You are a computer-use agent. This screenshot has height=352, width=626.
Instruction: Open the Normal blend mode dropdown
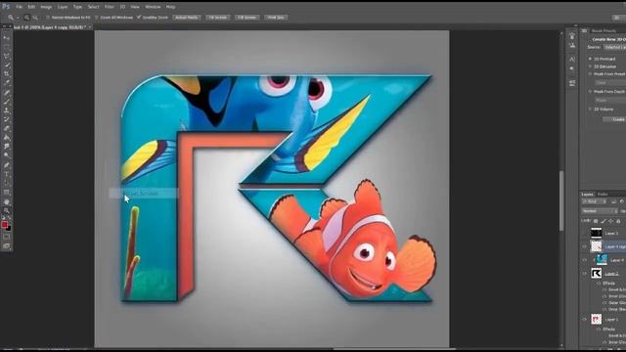pyautogui.click(x=600, y=211)
